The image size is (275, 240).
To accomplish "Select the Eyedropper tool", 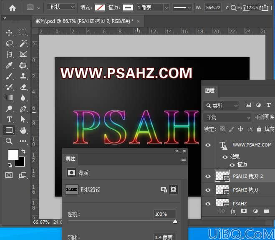I will (x=9, y=65).
